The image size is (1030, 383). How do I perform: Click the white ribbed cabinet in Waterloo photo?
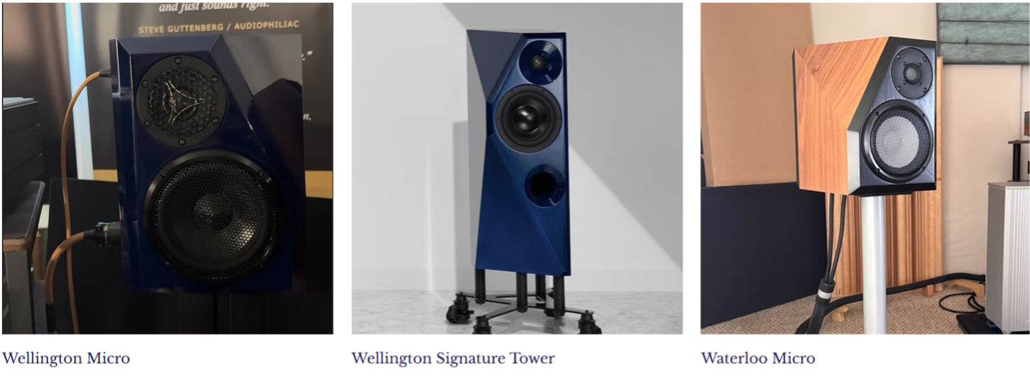(x=1008, y=256)
